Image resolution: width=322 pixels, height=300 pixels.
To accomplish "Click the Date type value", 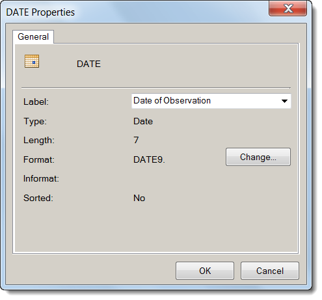I will click(x=143, y=121).
